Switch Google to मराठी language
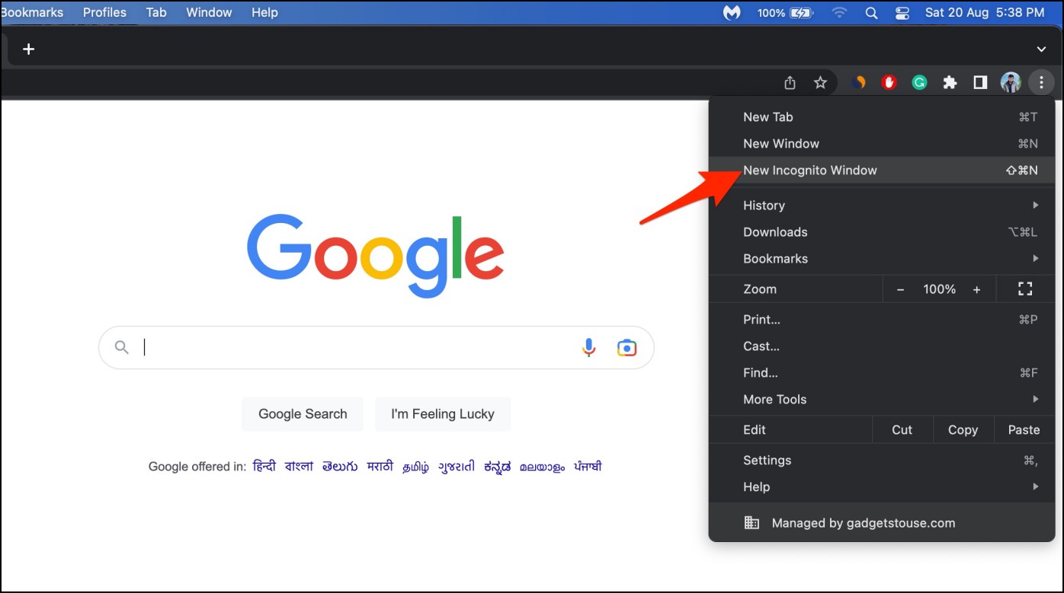The height and width of the screenshot is (593, 1064). (x=380, y=467)
